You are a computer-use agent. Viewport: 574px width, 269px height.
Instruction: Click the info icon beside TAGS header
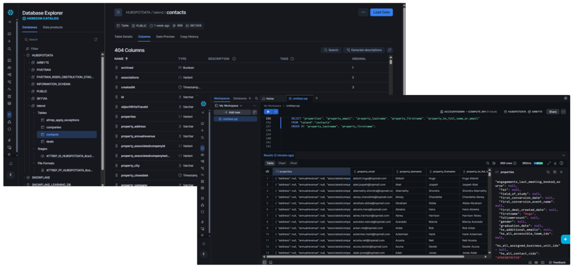click(x=292, y=59)
